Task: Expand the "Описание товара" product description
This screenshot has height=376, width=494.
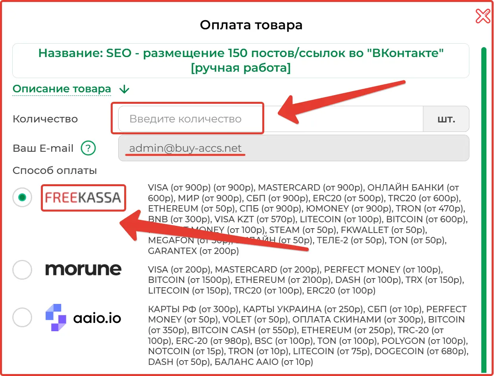Action: coord(62,89)
